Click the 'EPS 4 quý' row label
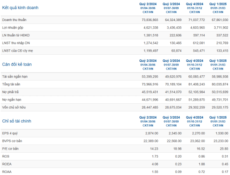 pos(10,133)
